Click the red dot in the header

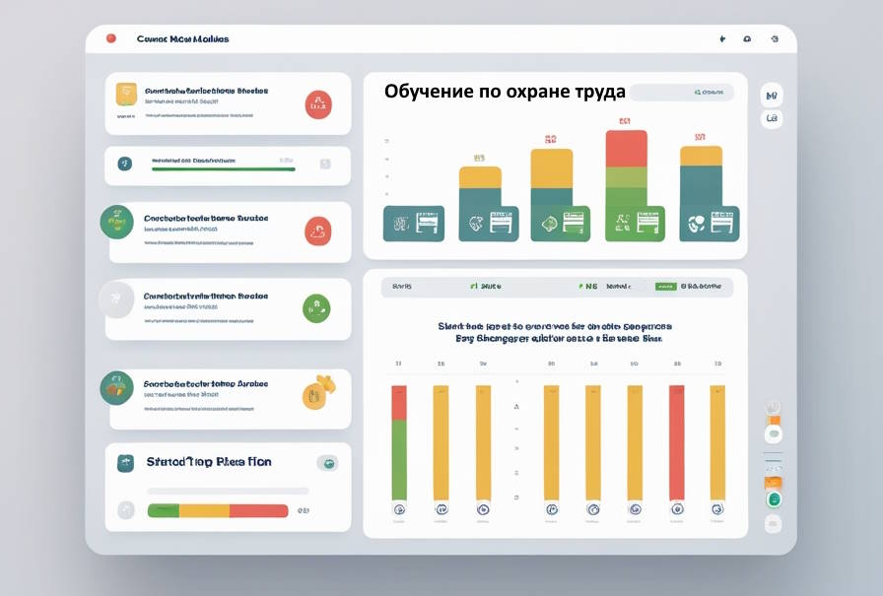[x=111, y=38]
